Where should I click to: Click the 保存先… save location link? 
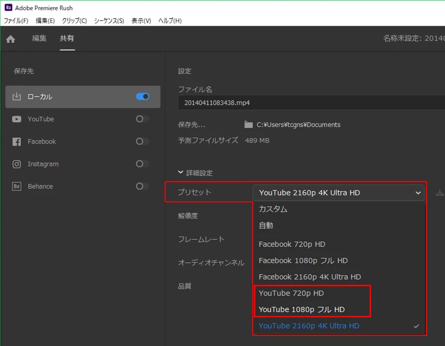pyautogui.click(x=192, y=125)
